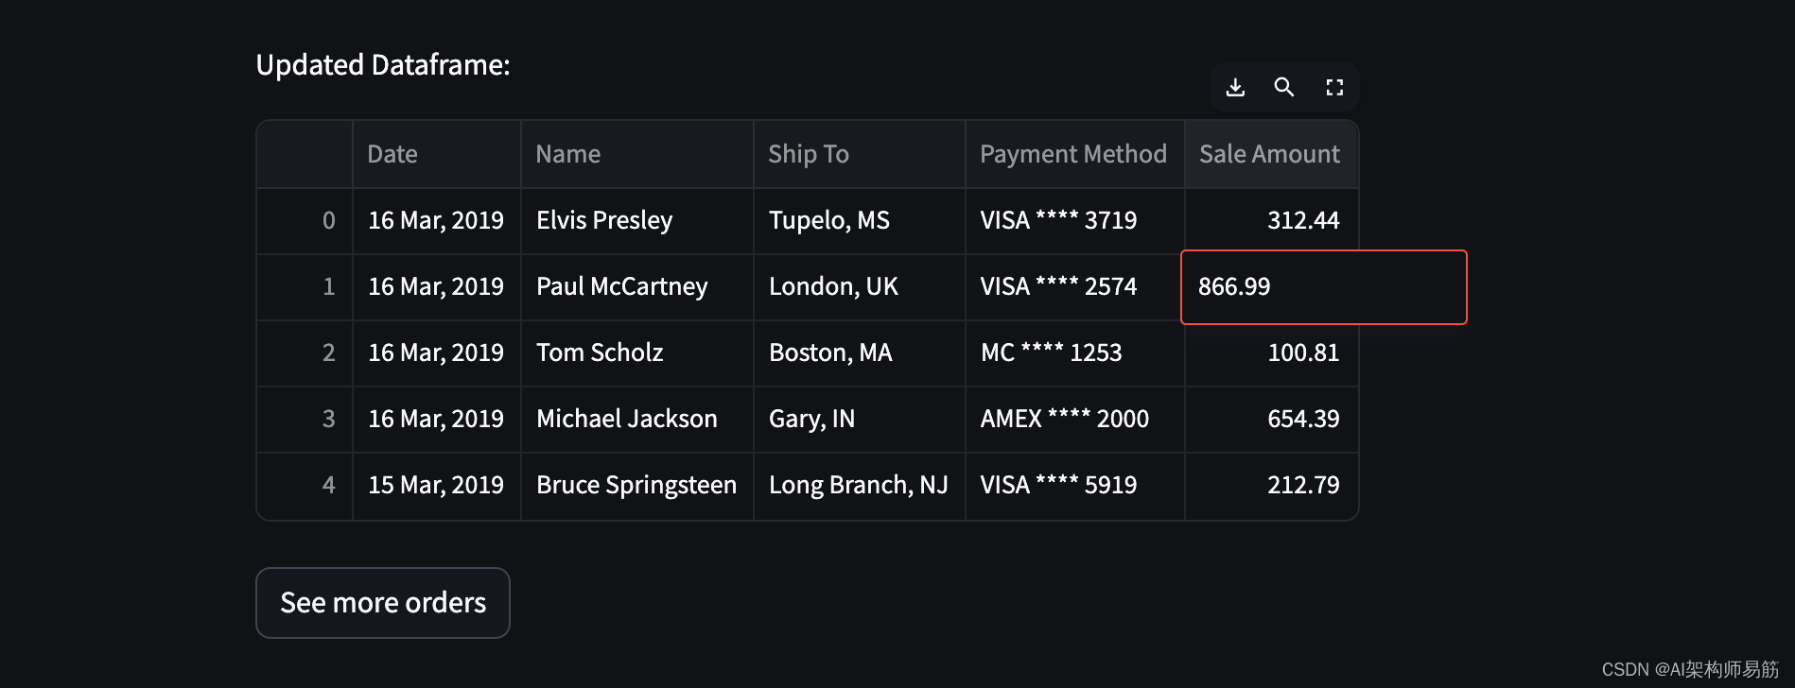This screenshot has width=1795, height=688.
Task: Select the Bruce Springsteen name cell
Action: coord(636,486)
